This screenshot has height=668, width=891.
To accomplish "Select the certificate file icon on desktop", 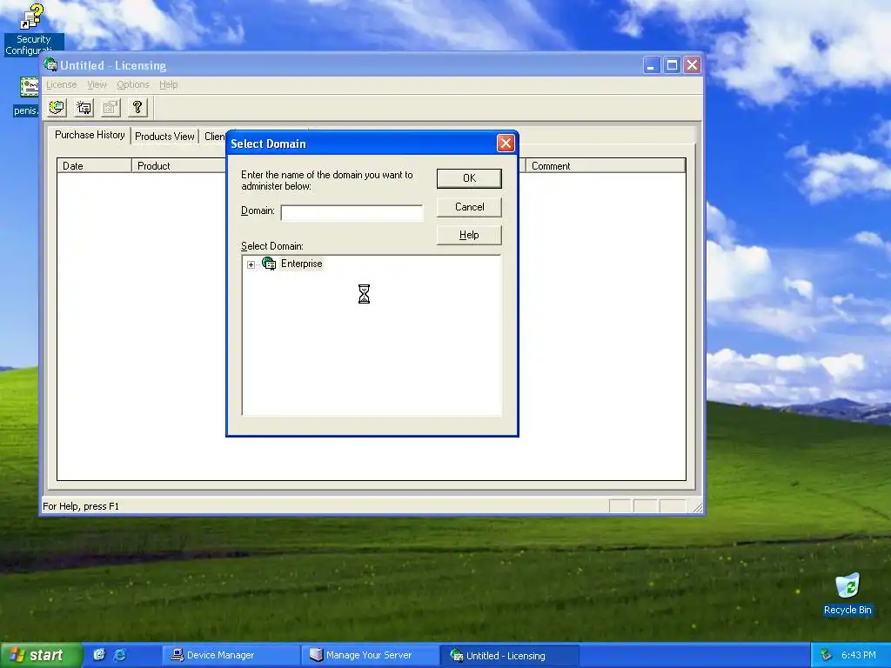I will point(29,87).
